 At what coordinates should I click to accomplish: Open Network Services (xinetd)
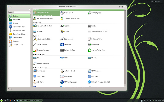[99, 82]
